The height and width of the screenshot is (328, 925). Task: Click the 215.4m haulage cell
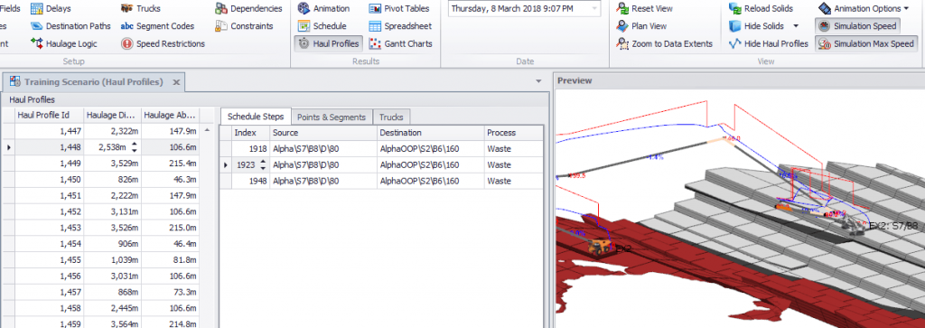(x=170, y=163)
